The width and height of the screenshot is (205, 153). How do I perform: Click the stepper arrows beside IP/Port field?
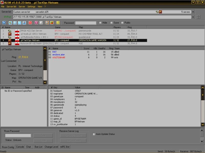point(198,17)
